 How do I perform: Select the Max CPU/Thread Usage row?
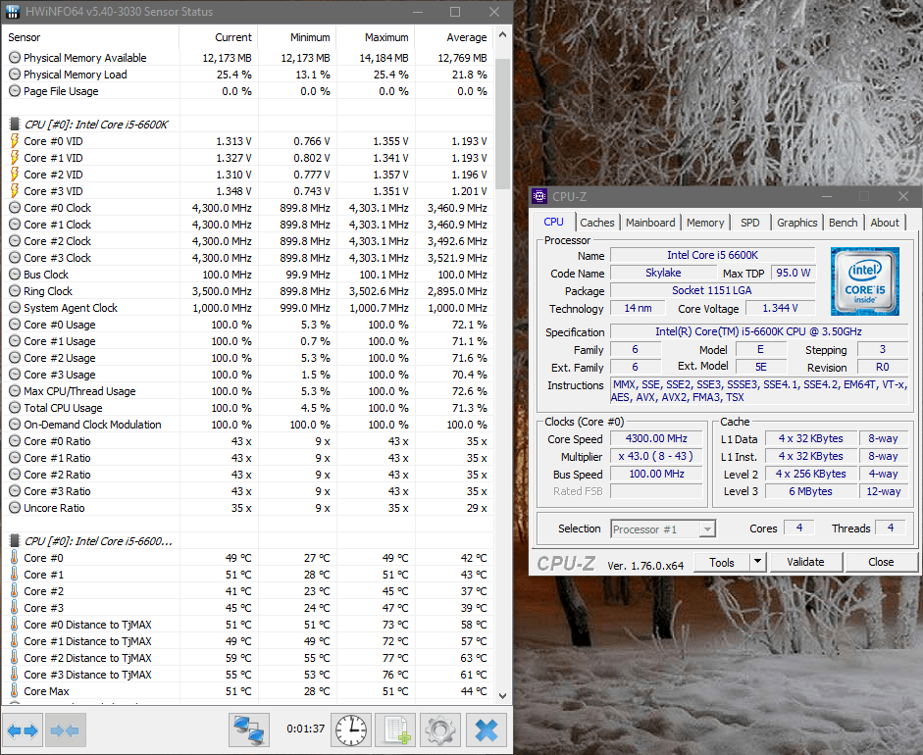248,391
